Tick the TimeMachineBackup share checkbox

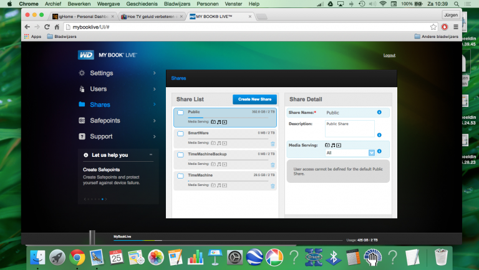pos(180,154)
